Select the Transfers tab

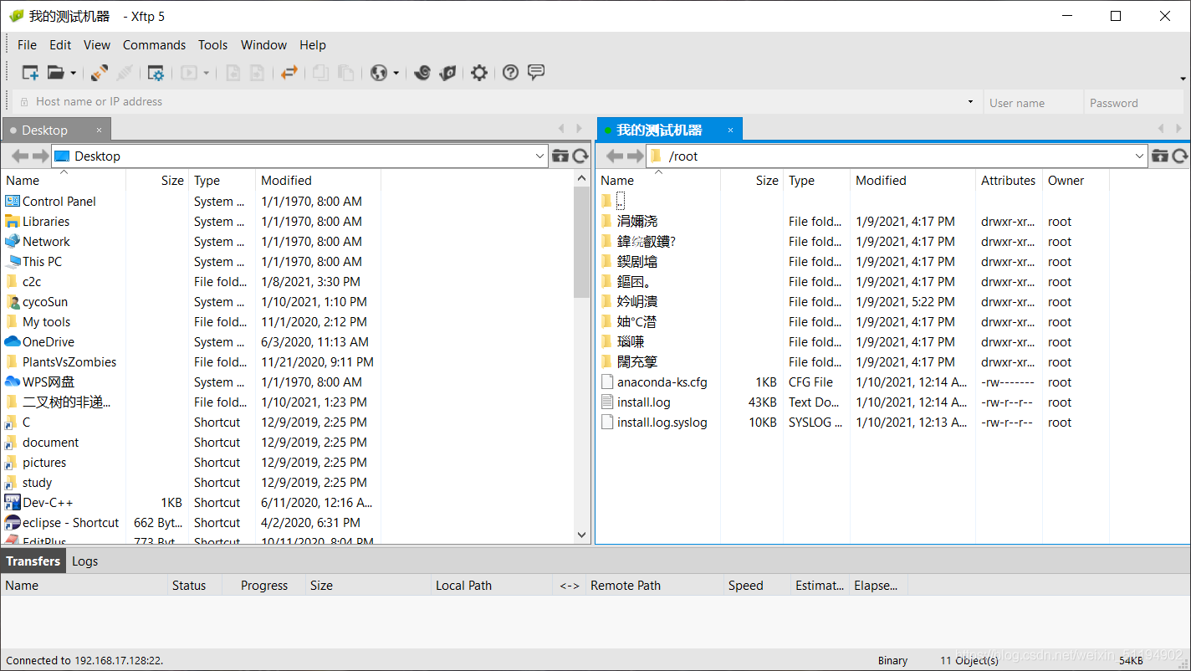(33, 561)
